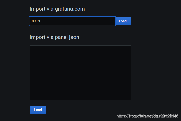Select the large empty json paste box

[80, 72]
